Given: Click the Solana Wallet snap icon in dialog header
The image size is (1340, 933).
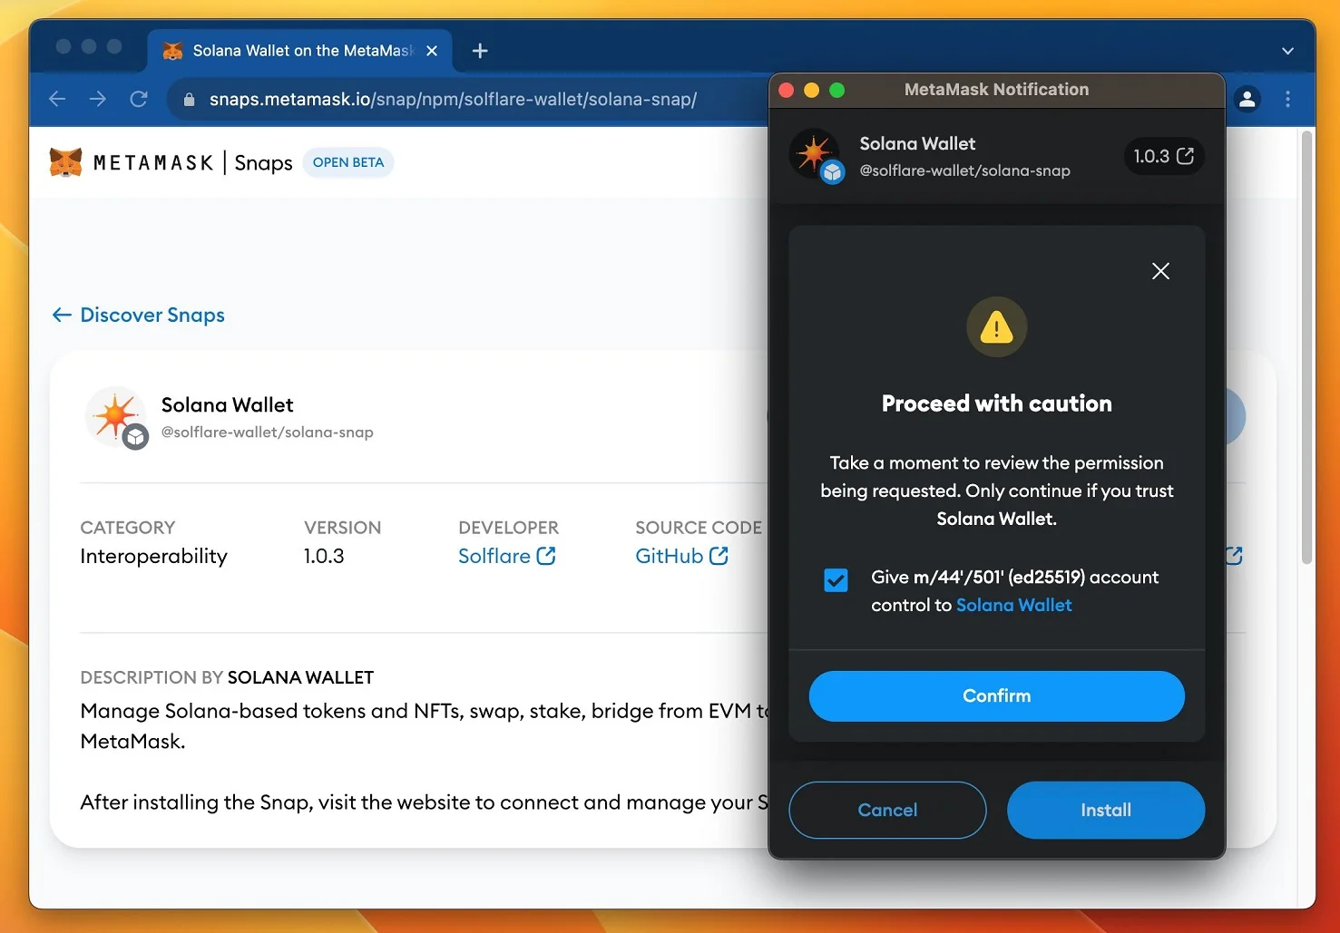Looking at the screenshot, I should [x=816, y=155].
